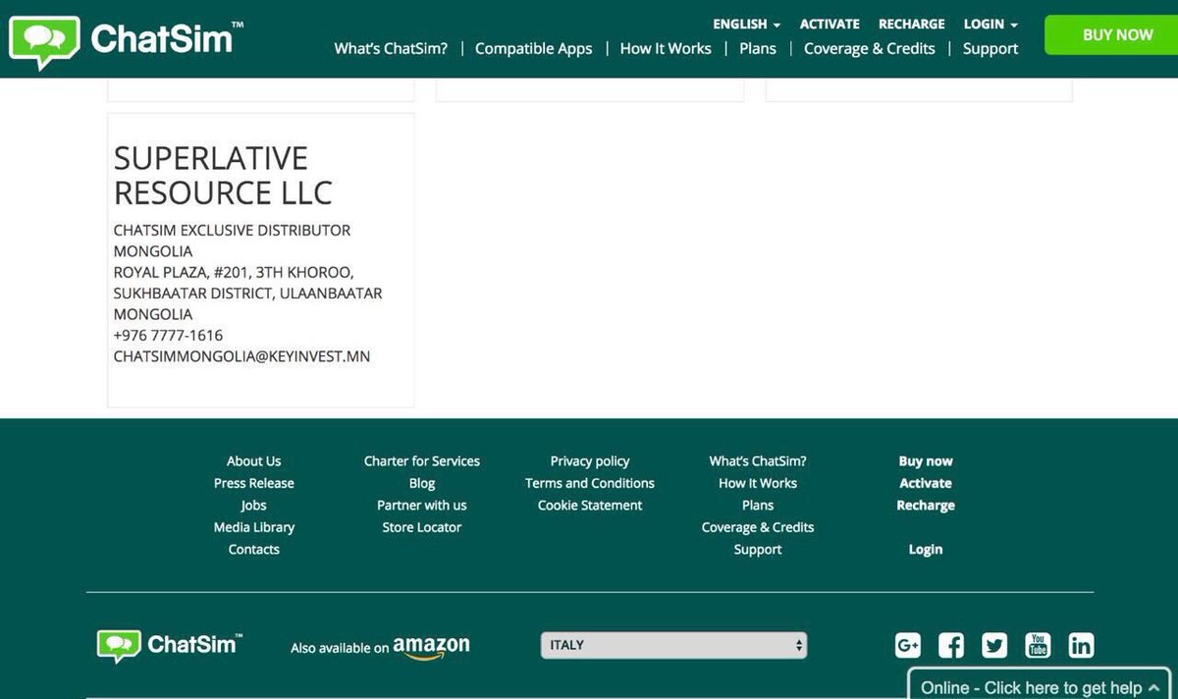The image size is (1178, 699).
Task: Click the Amazon logo link
Action: tap(431, 647)
